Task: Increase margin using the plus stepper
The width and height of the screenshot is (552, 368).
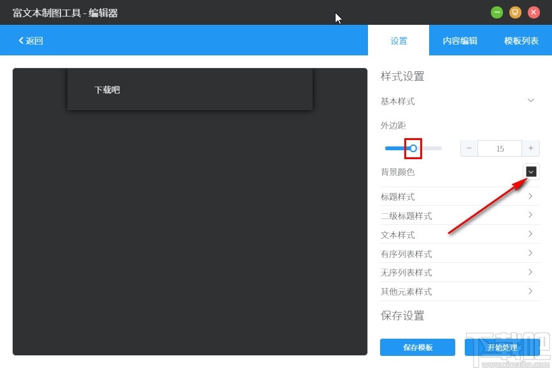Action: (x=530, y=148)
